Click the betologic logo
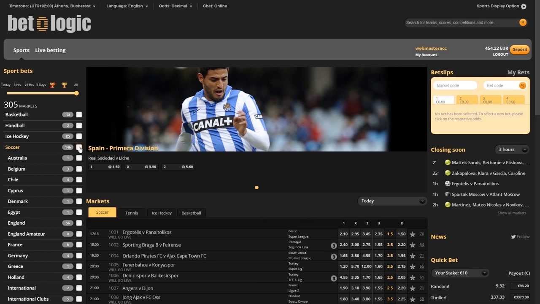This screenshot has height=304, width=540. pos(49,24)
